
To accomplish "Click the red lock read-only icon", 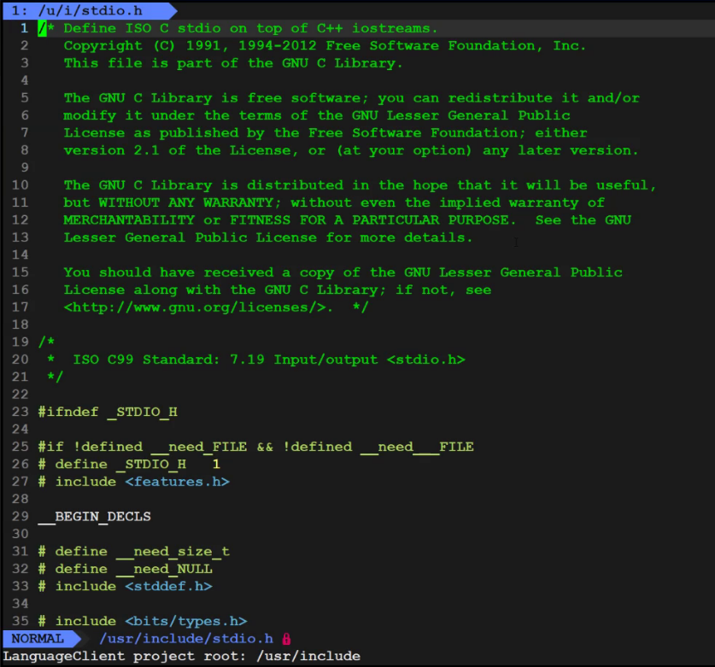I will [x=286, y=639].
